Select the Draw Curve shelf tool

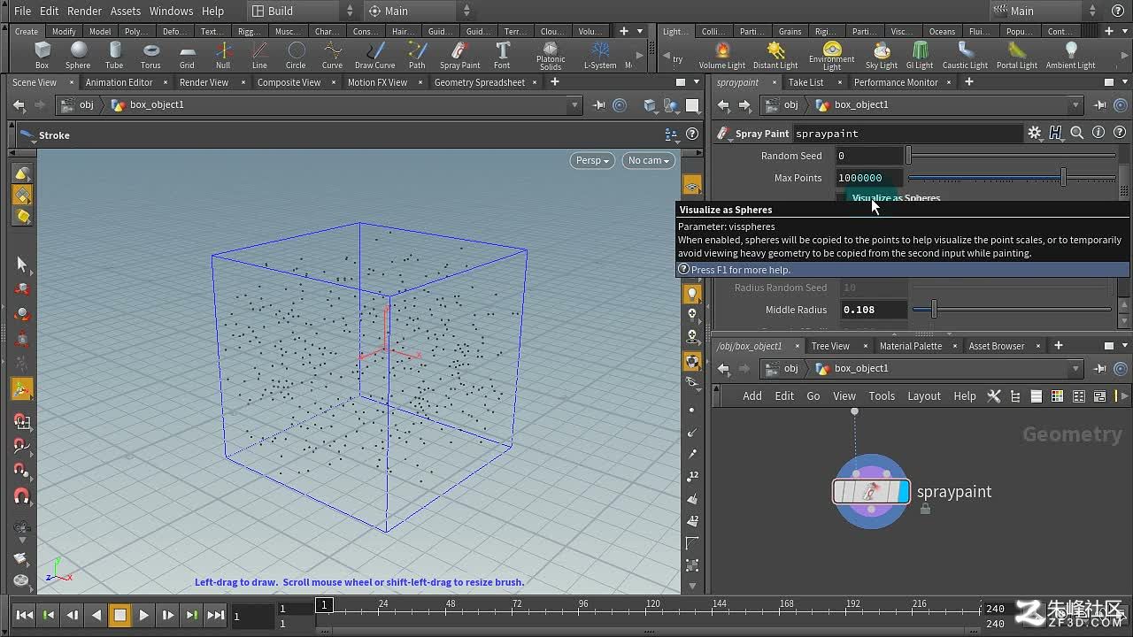click(374, 55)
